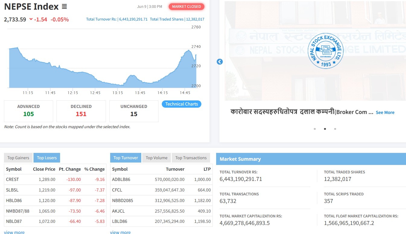406x234 pixels.
Task: Click 6,443,190,291.71 in Market Summary
Action: click(241, 179)
